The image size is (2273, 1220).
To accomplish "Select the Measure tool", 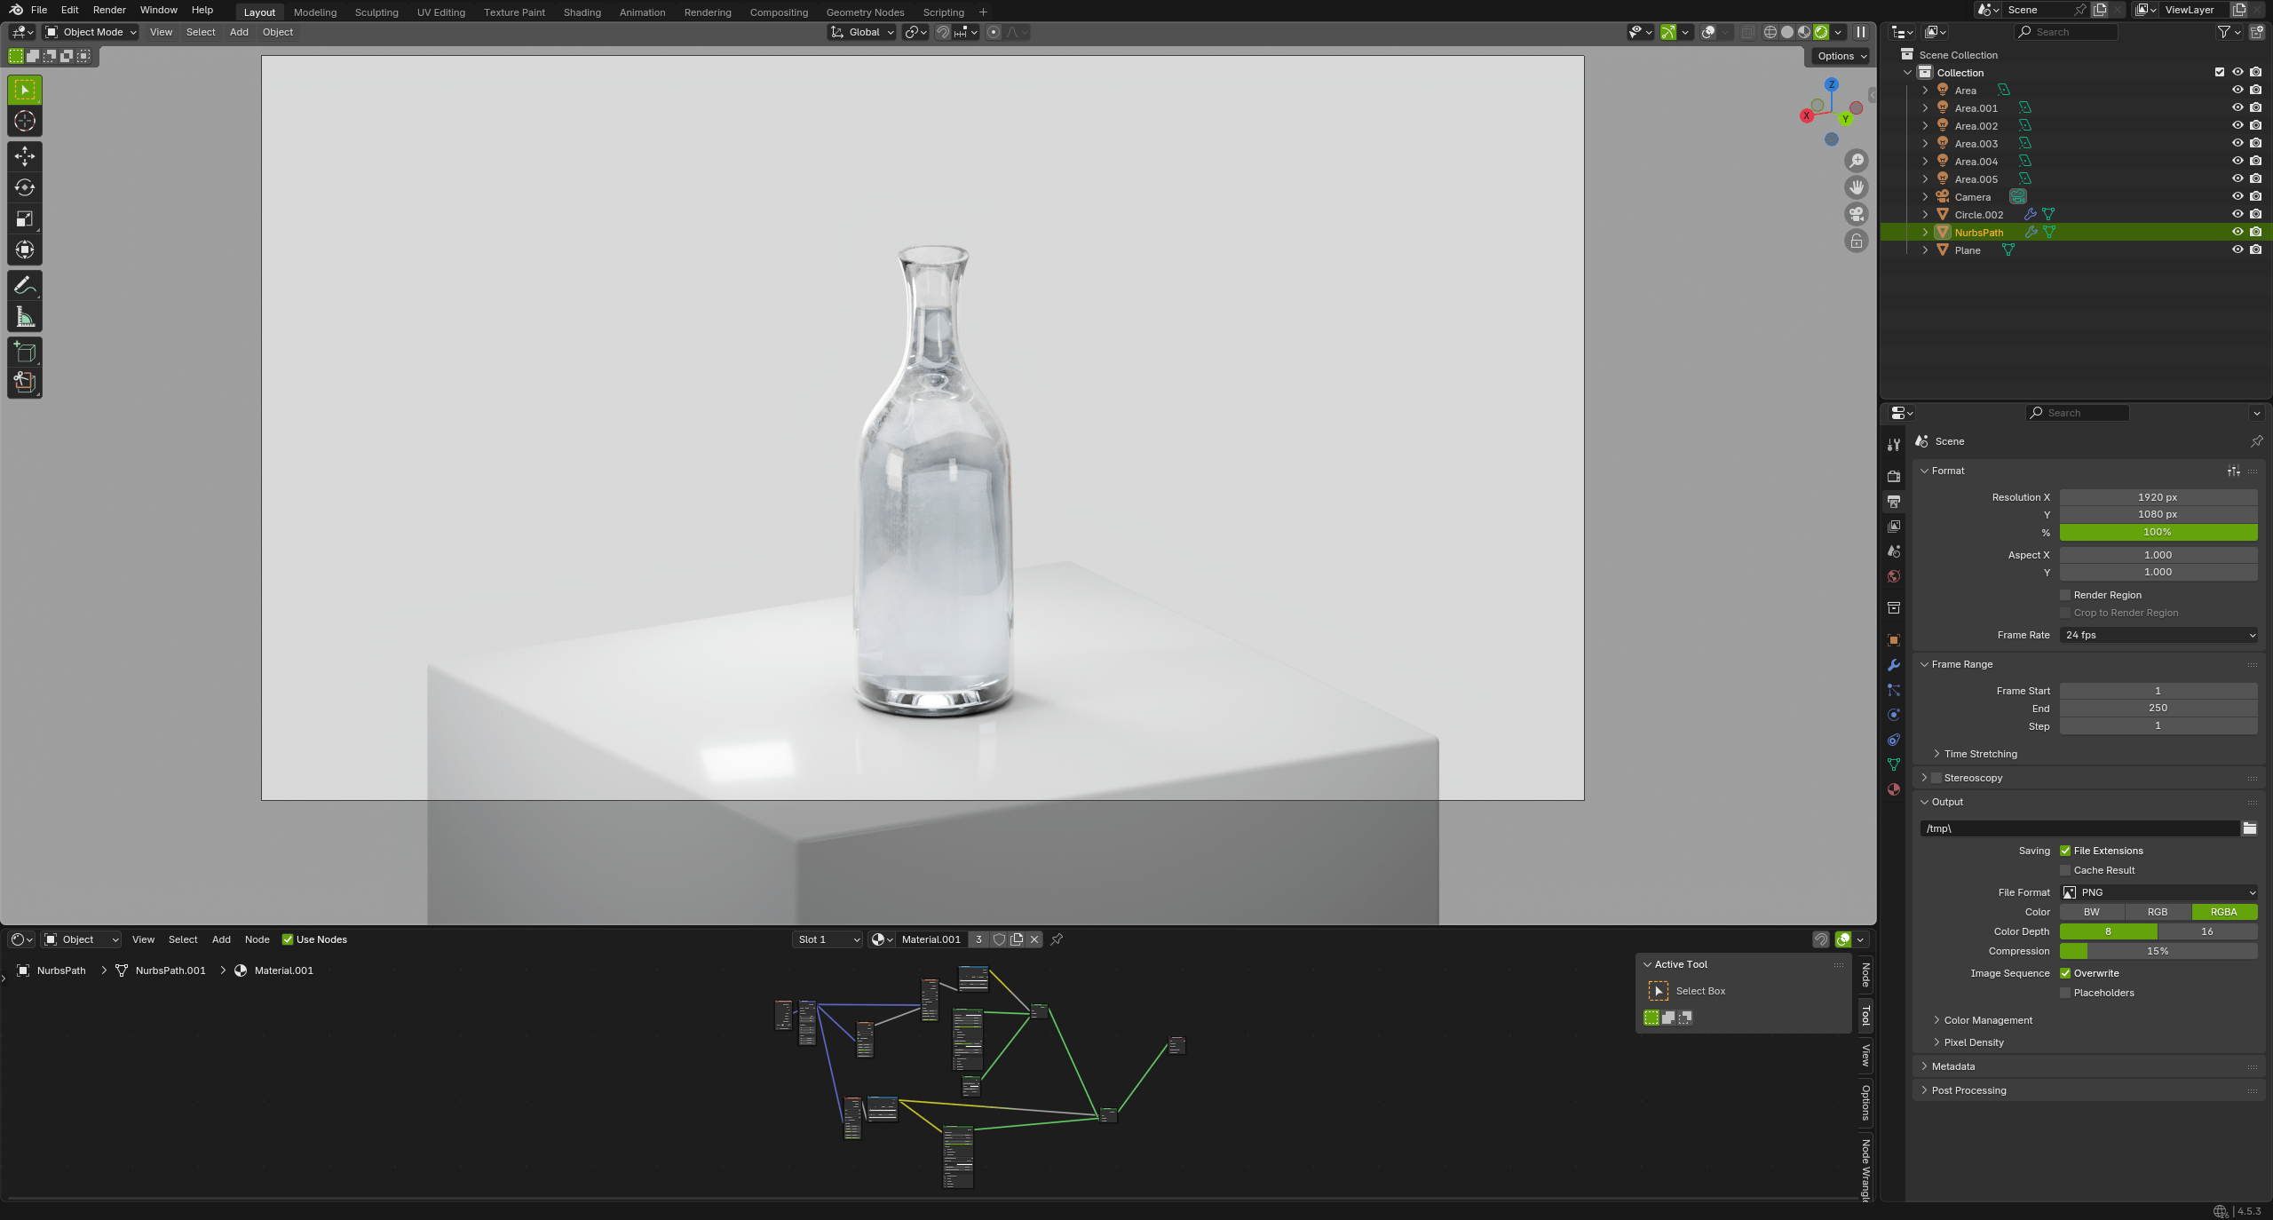I will 25,317.
